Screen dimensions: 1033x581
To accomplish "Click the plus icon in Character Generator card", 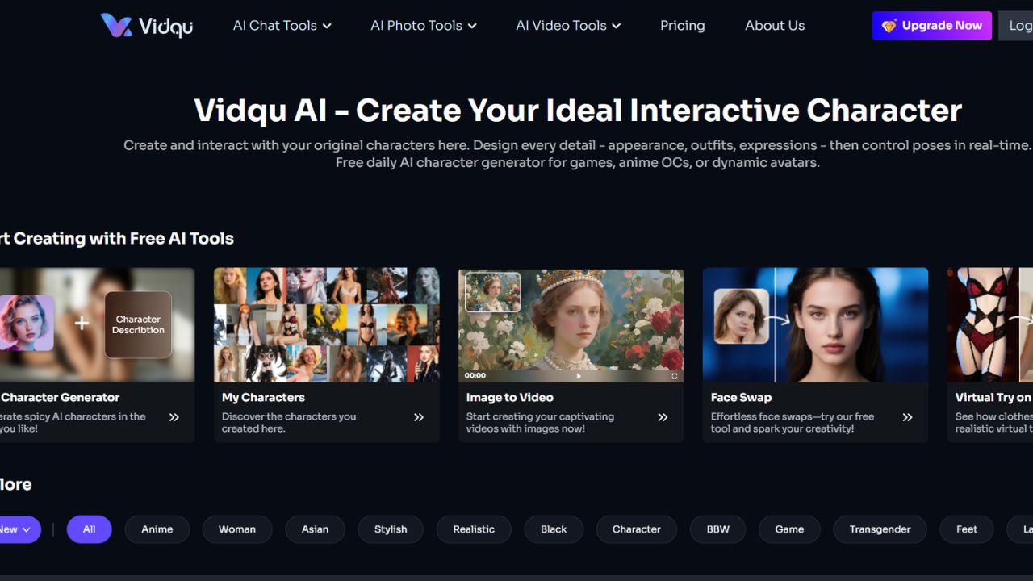I will pos(81,324).
